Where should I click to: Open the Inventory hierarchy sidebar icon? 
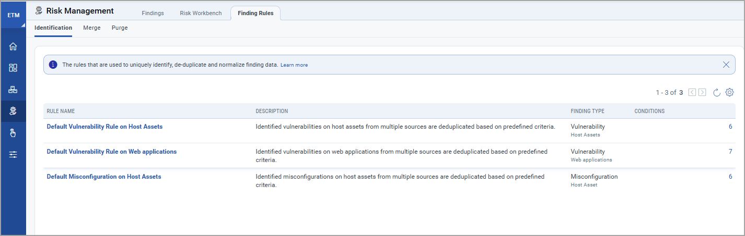13,89
